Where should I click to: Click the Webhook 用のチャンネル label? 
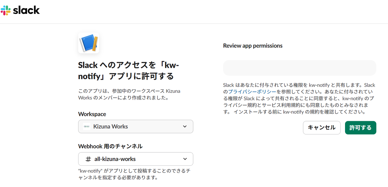pos(110,146)
